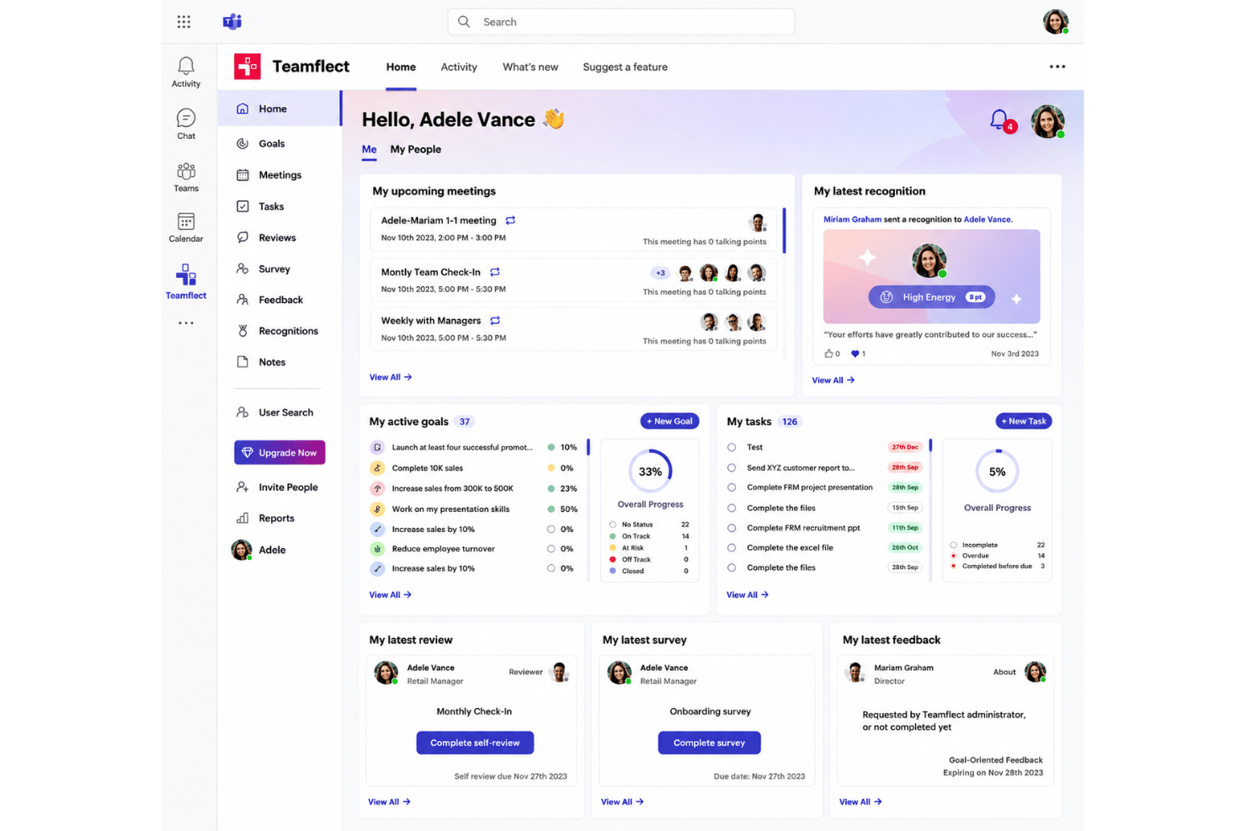The height and width of the screenshot is (831, 1246).
Task: Check the 'Complete the excel file' task circle
Action: click(x=732, y=547)
